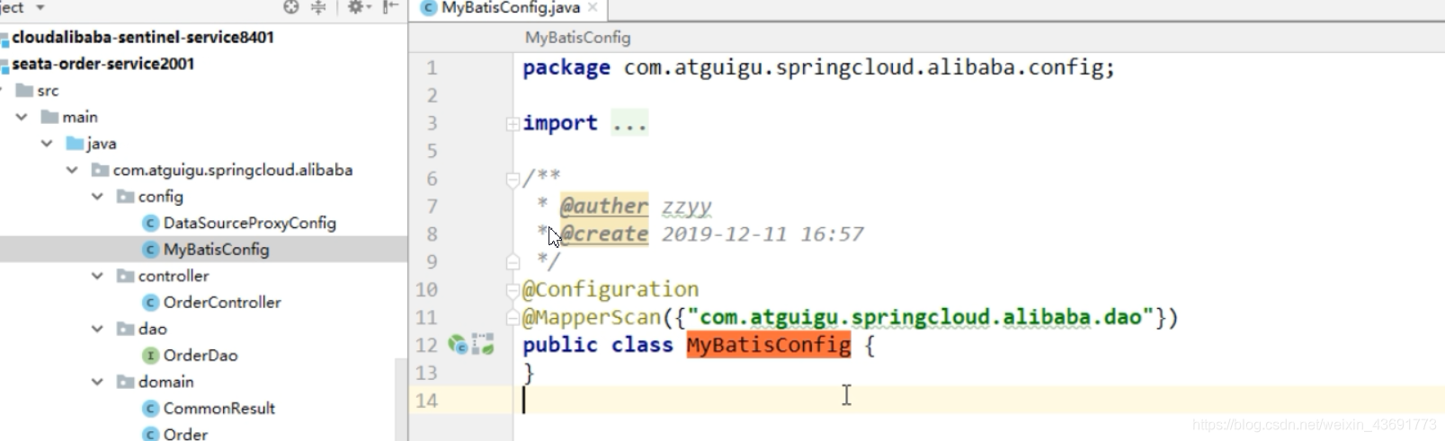The height and width of the screenshot is (441, 1445).
Task: Select the src folder in the tree
Action: [48, 91]
